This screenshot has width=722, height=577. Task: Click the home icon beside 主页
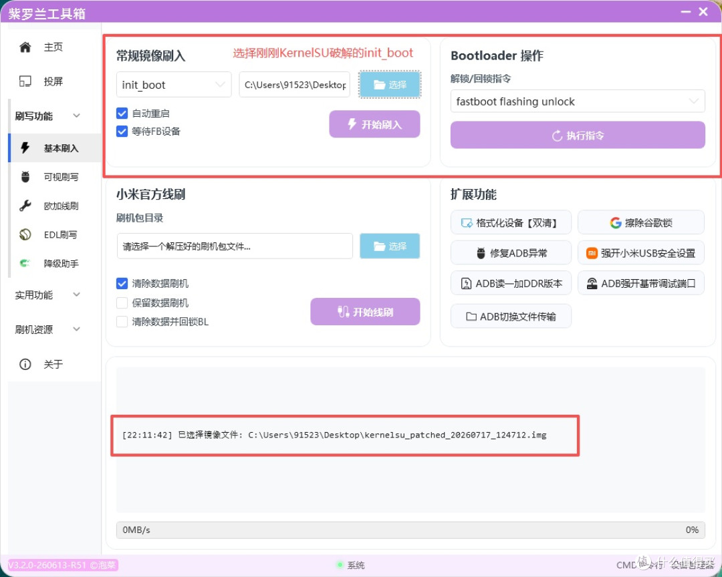pyautogui.click(x=25, y=47)
